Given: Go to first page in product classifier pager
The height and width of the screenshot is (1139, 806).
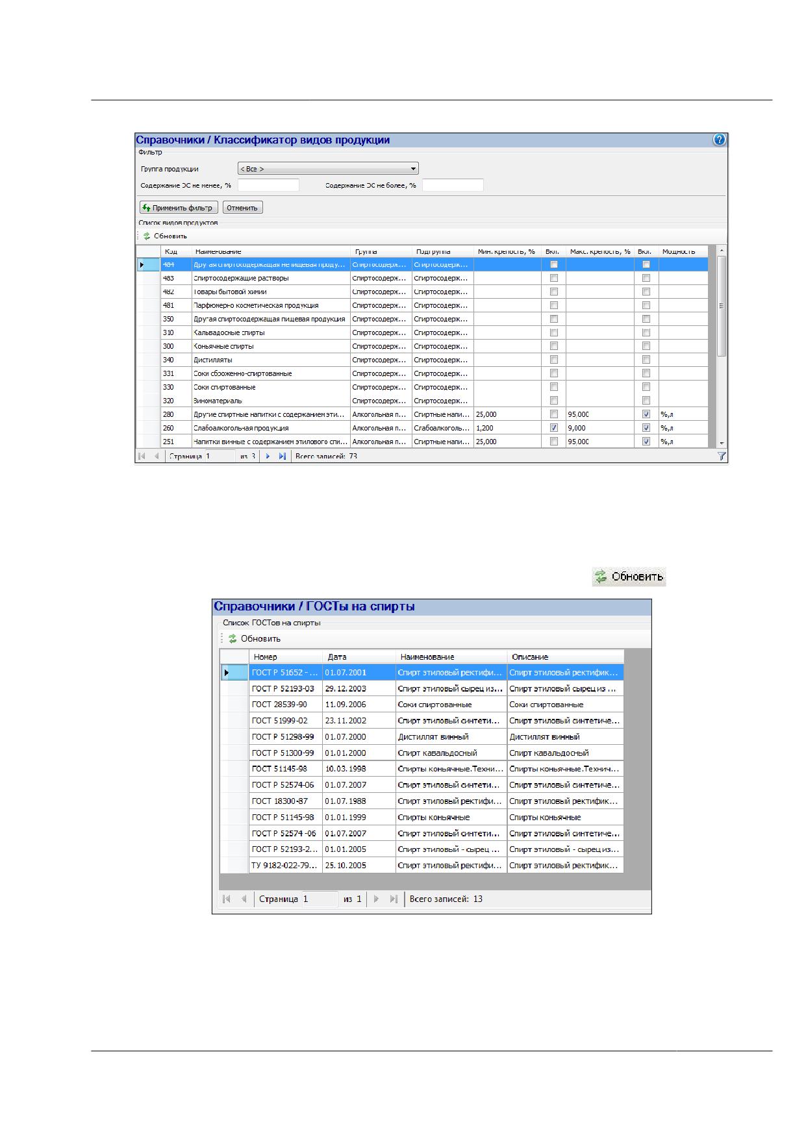Looking at the screenshot, I should pos(142,456).
